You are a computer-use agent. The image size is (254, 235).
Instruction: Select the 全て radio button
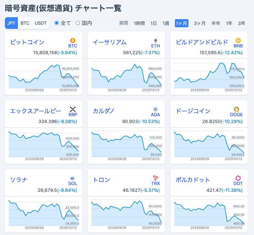click(x=56, y=23)
